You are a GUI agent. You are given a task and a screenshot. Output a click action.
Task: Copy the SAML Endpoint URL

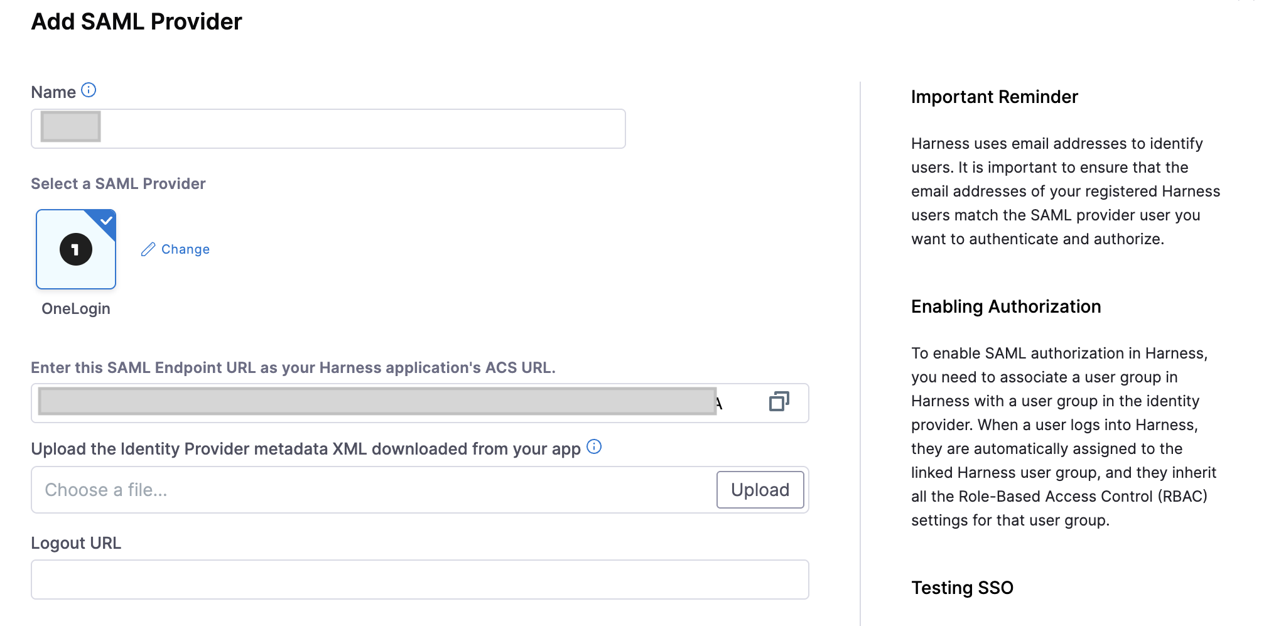(x=779, y=402)
